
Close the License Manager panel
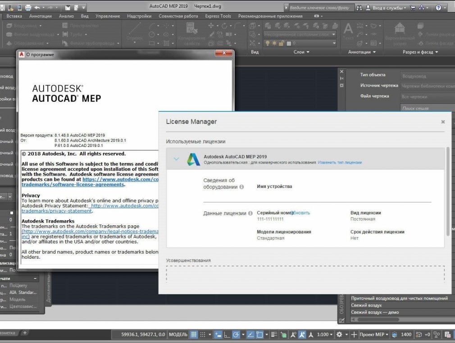tap(443, 122)
